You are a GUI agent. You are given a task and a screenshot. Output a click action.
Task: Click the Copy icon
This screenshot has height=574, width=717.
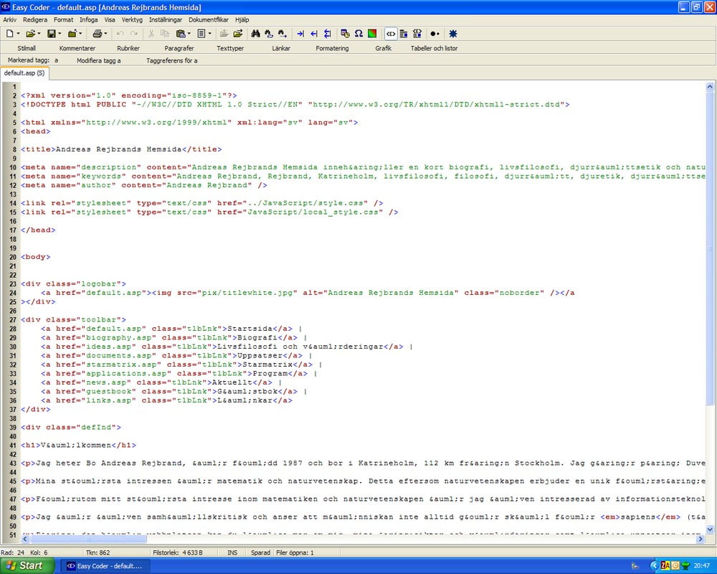[165, 34]
